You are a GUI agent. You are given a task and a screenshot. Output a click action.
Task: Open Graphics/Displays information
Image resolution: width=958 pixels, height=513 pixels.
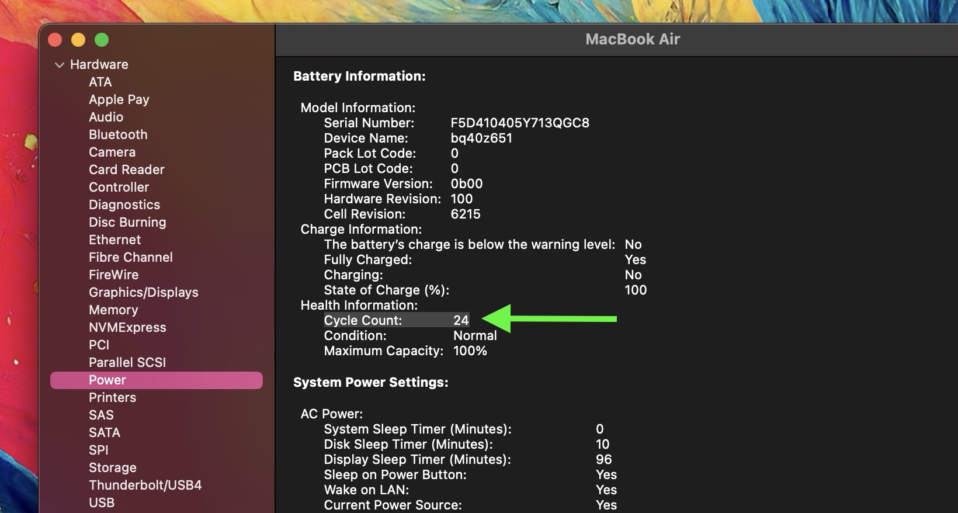[x=144, y=292]
